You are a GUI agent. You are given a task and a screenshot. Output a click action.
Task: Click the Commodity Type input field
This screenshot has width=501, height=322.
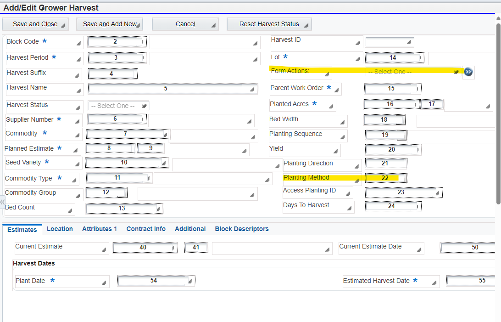coord(119,177)
